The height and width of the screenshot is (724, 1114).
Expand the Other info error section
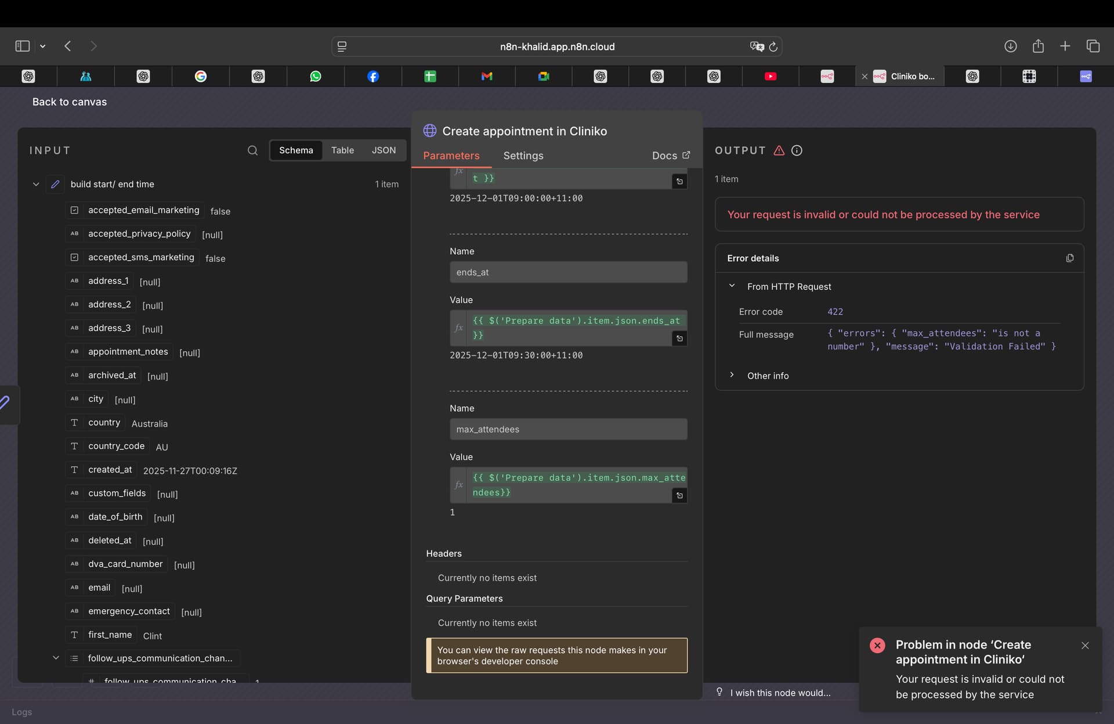click(732, 375)
